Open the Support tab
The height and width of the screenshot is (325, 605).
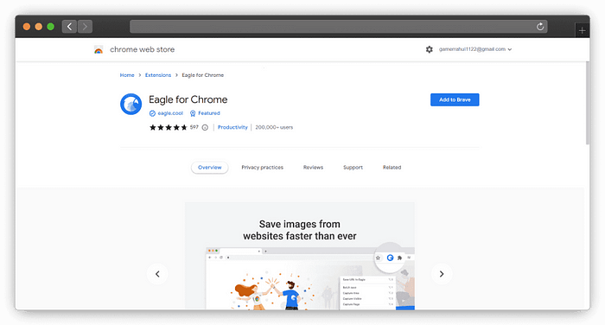click(x=353, y=167)
